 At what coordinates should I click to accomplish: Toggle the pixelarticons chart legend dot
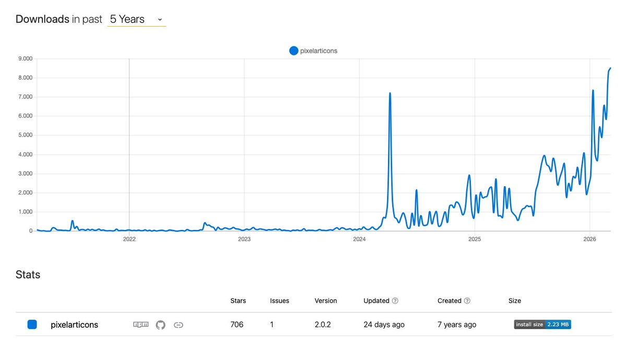[293, 51]
